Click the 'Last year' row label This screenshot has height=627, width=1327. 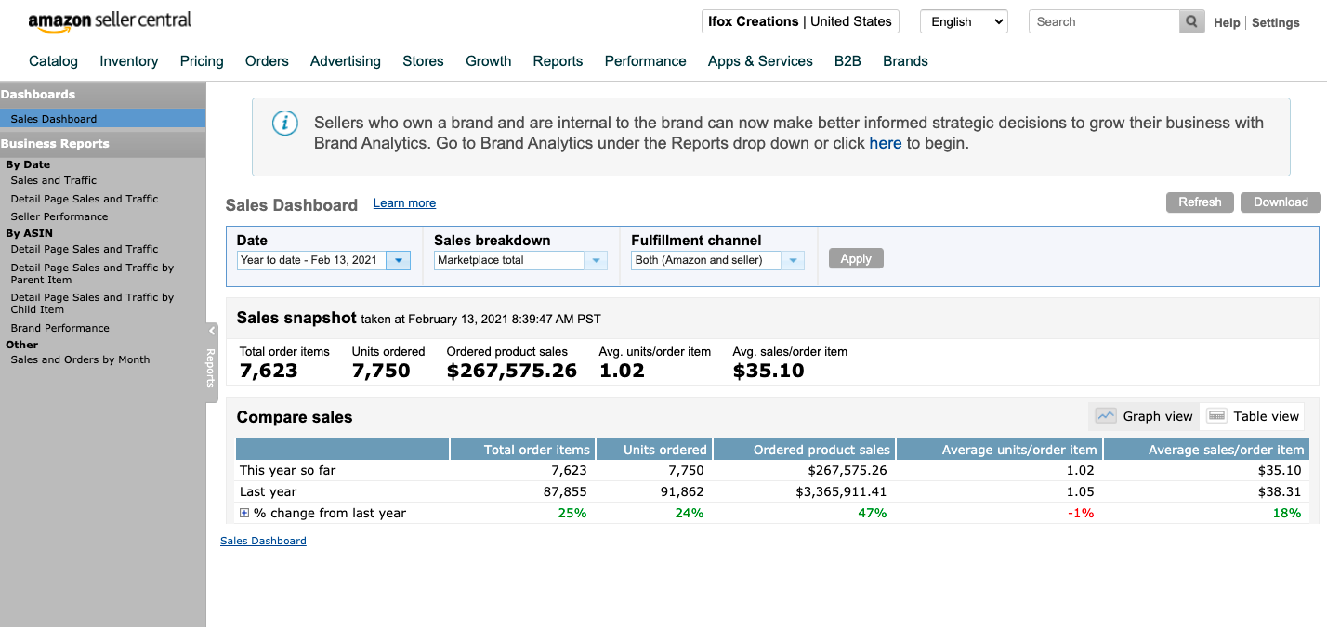point(268,491)
